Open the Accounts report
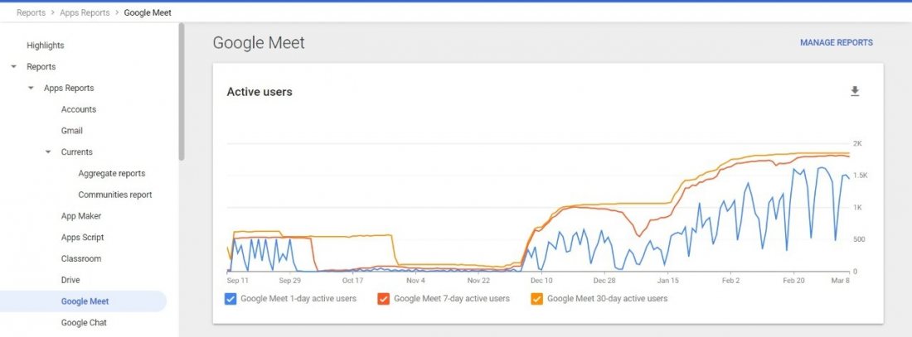Viewport: 912px width, 337px height. click(x=79, y=109)
